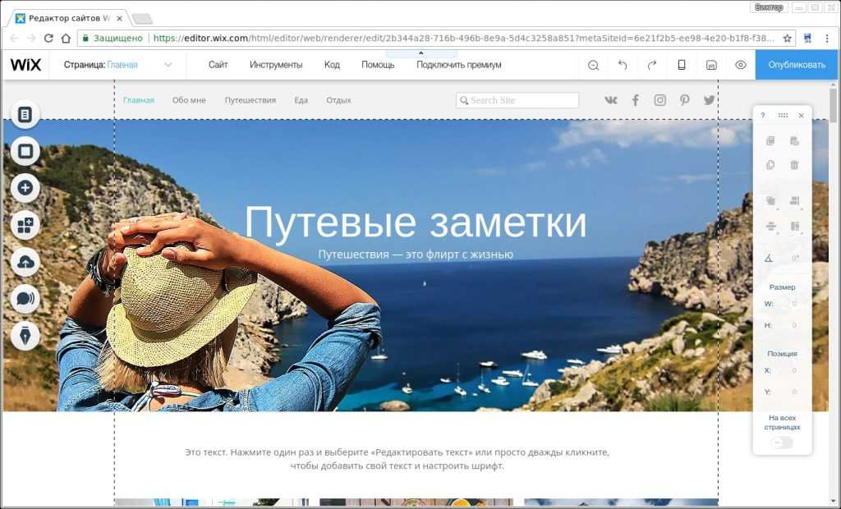Open the 'Инструменты' menu
The image size is (841, 509).
click(x=276, y=65)
